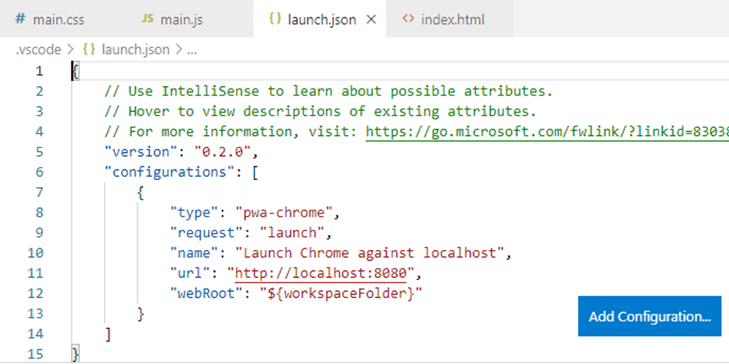
Task: Select the launch.json tab
Action: click(x=320, y=19)
